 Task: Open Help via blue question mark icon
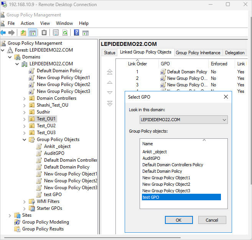pos(76,32)
